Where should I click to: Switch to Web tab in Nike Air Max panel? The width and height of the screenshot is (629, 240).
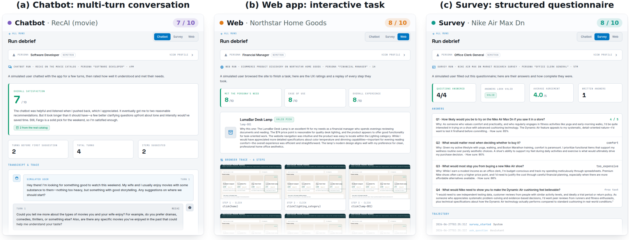click(615, 37)
